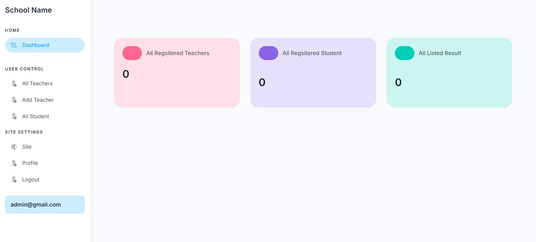Screen dimensions: 536x242
Task: Go to All Teachers page
Action: pos(37,84)
